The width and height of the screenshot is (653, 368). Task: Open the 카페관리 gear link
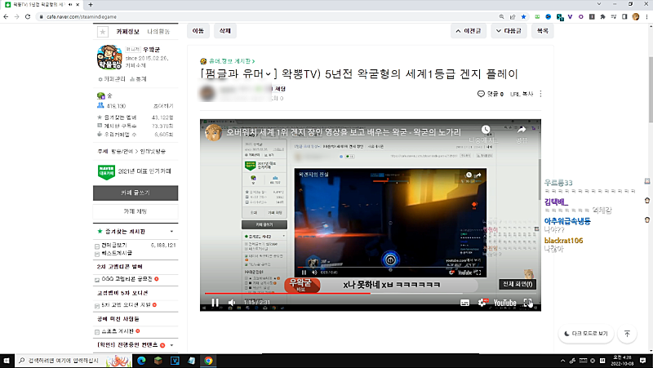pyautogui.click(x=112, y=79)
